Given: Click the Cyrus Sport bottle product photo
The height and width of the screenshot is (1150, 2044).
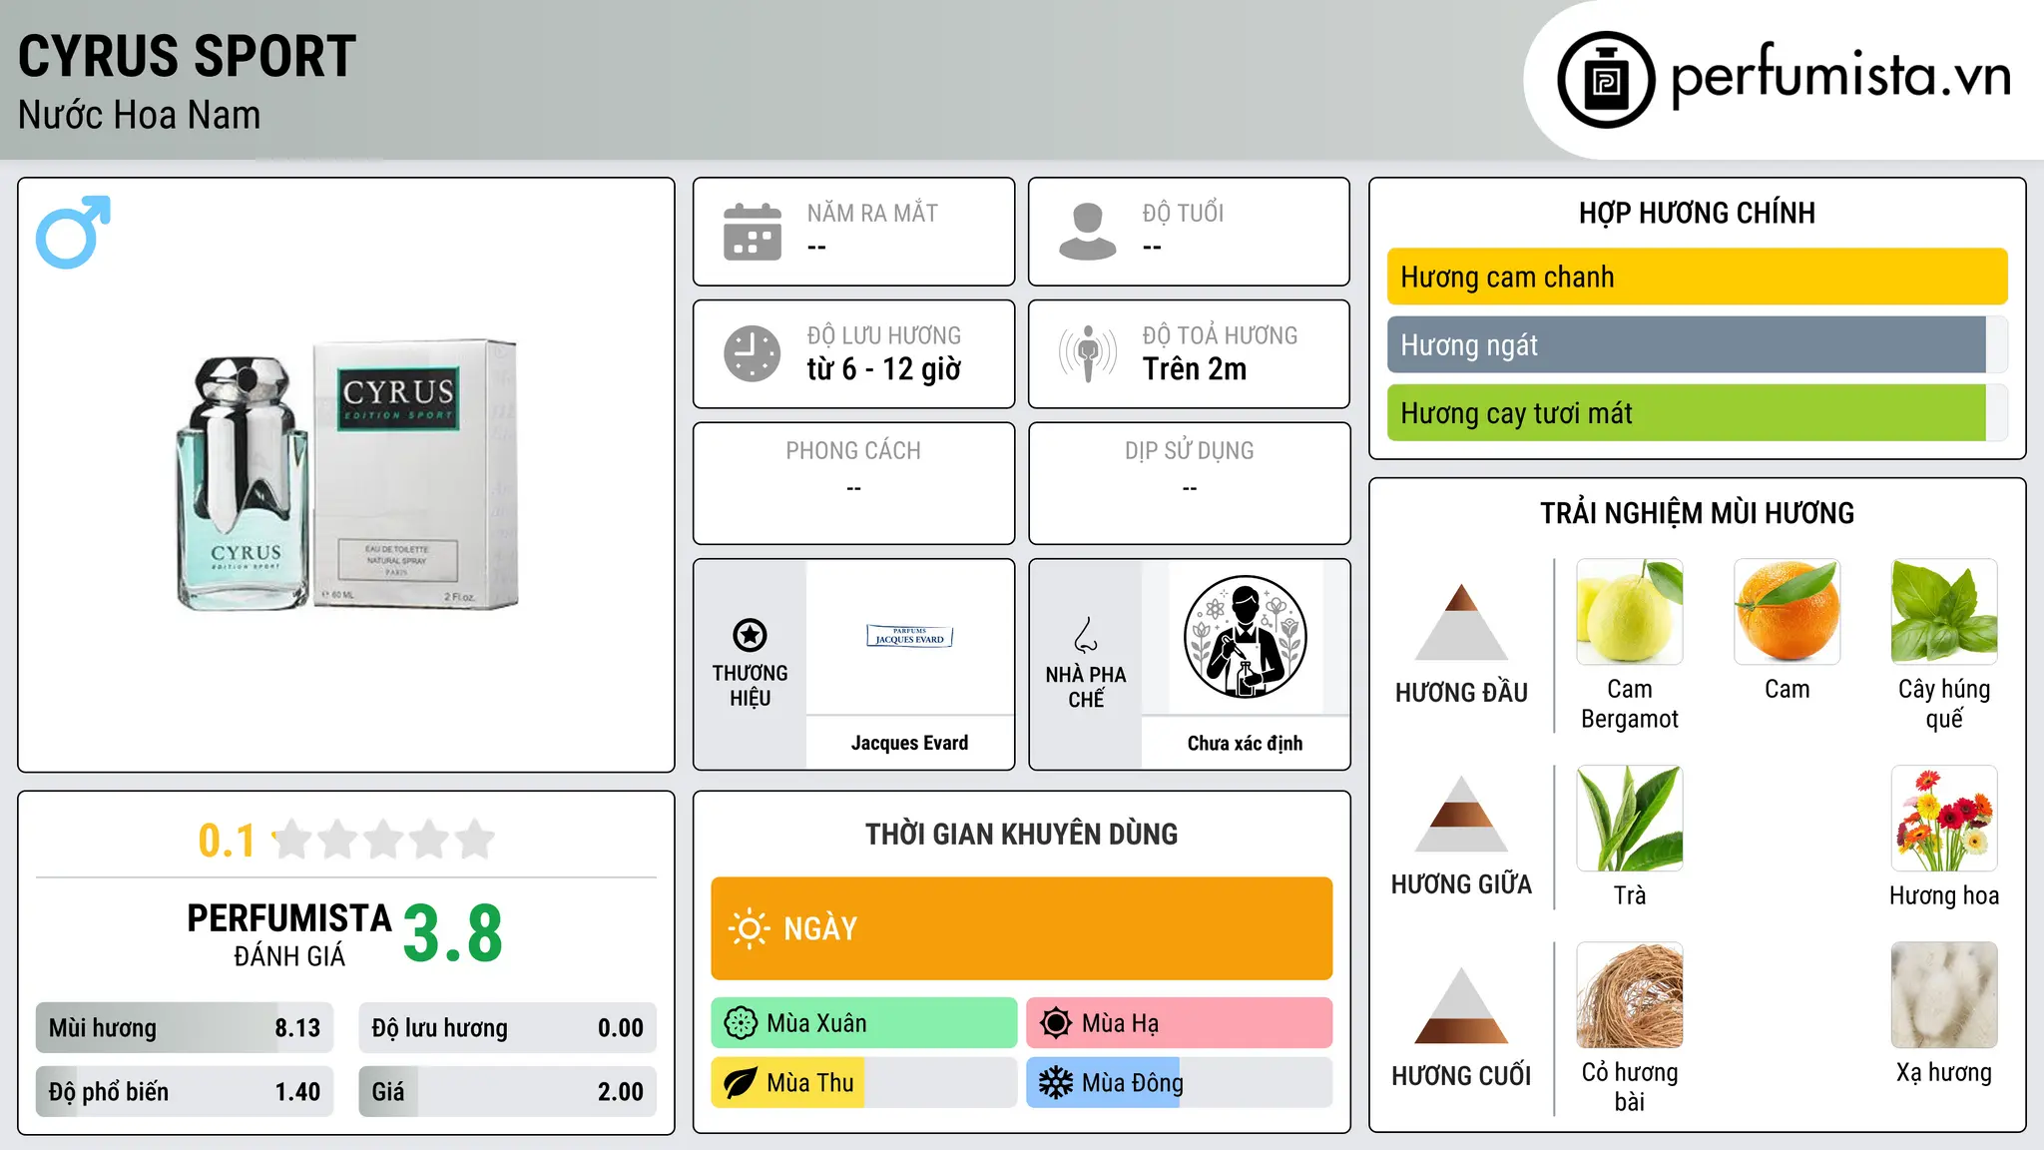Looking at the screenshot, I should click(347, 475).
